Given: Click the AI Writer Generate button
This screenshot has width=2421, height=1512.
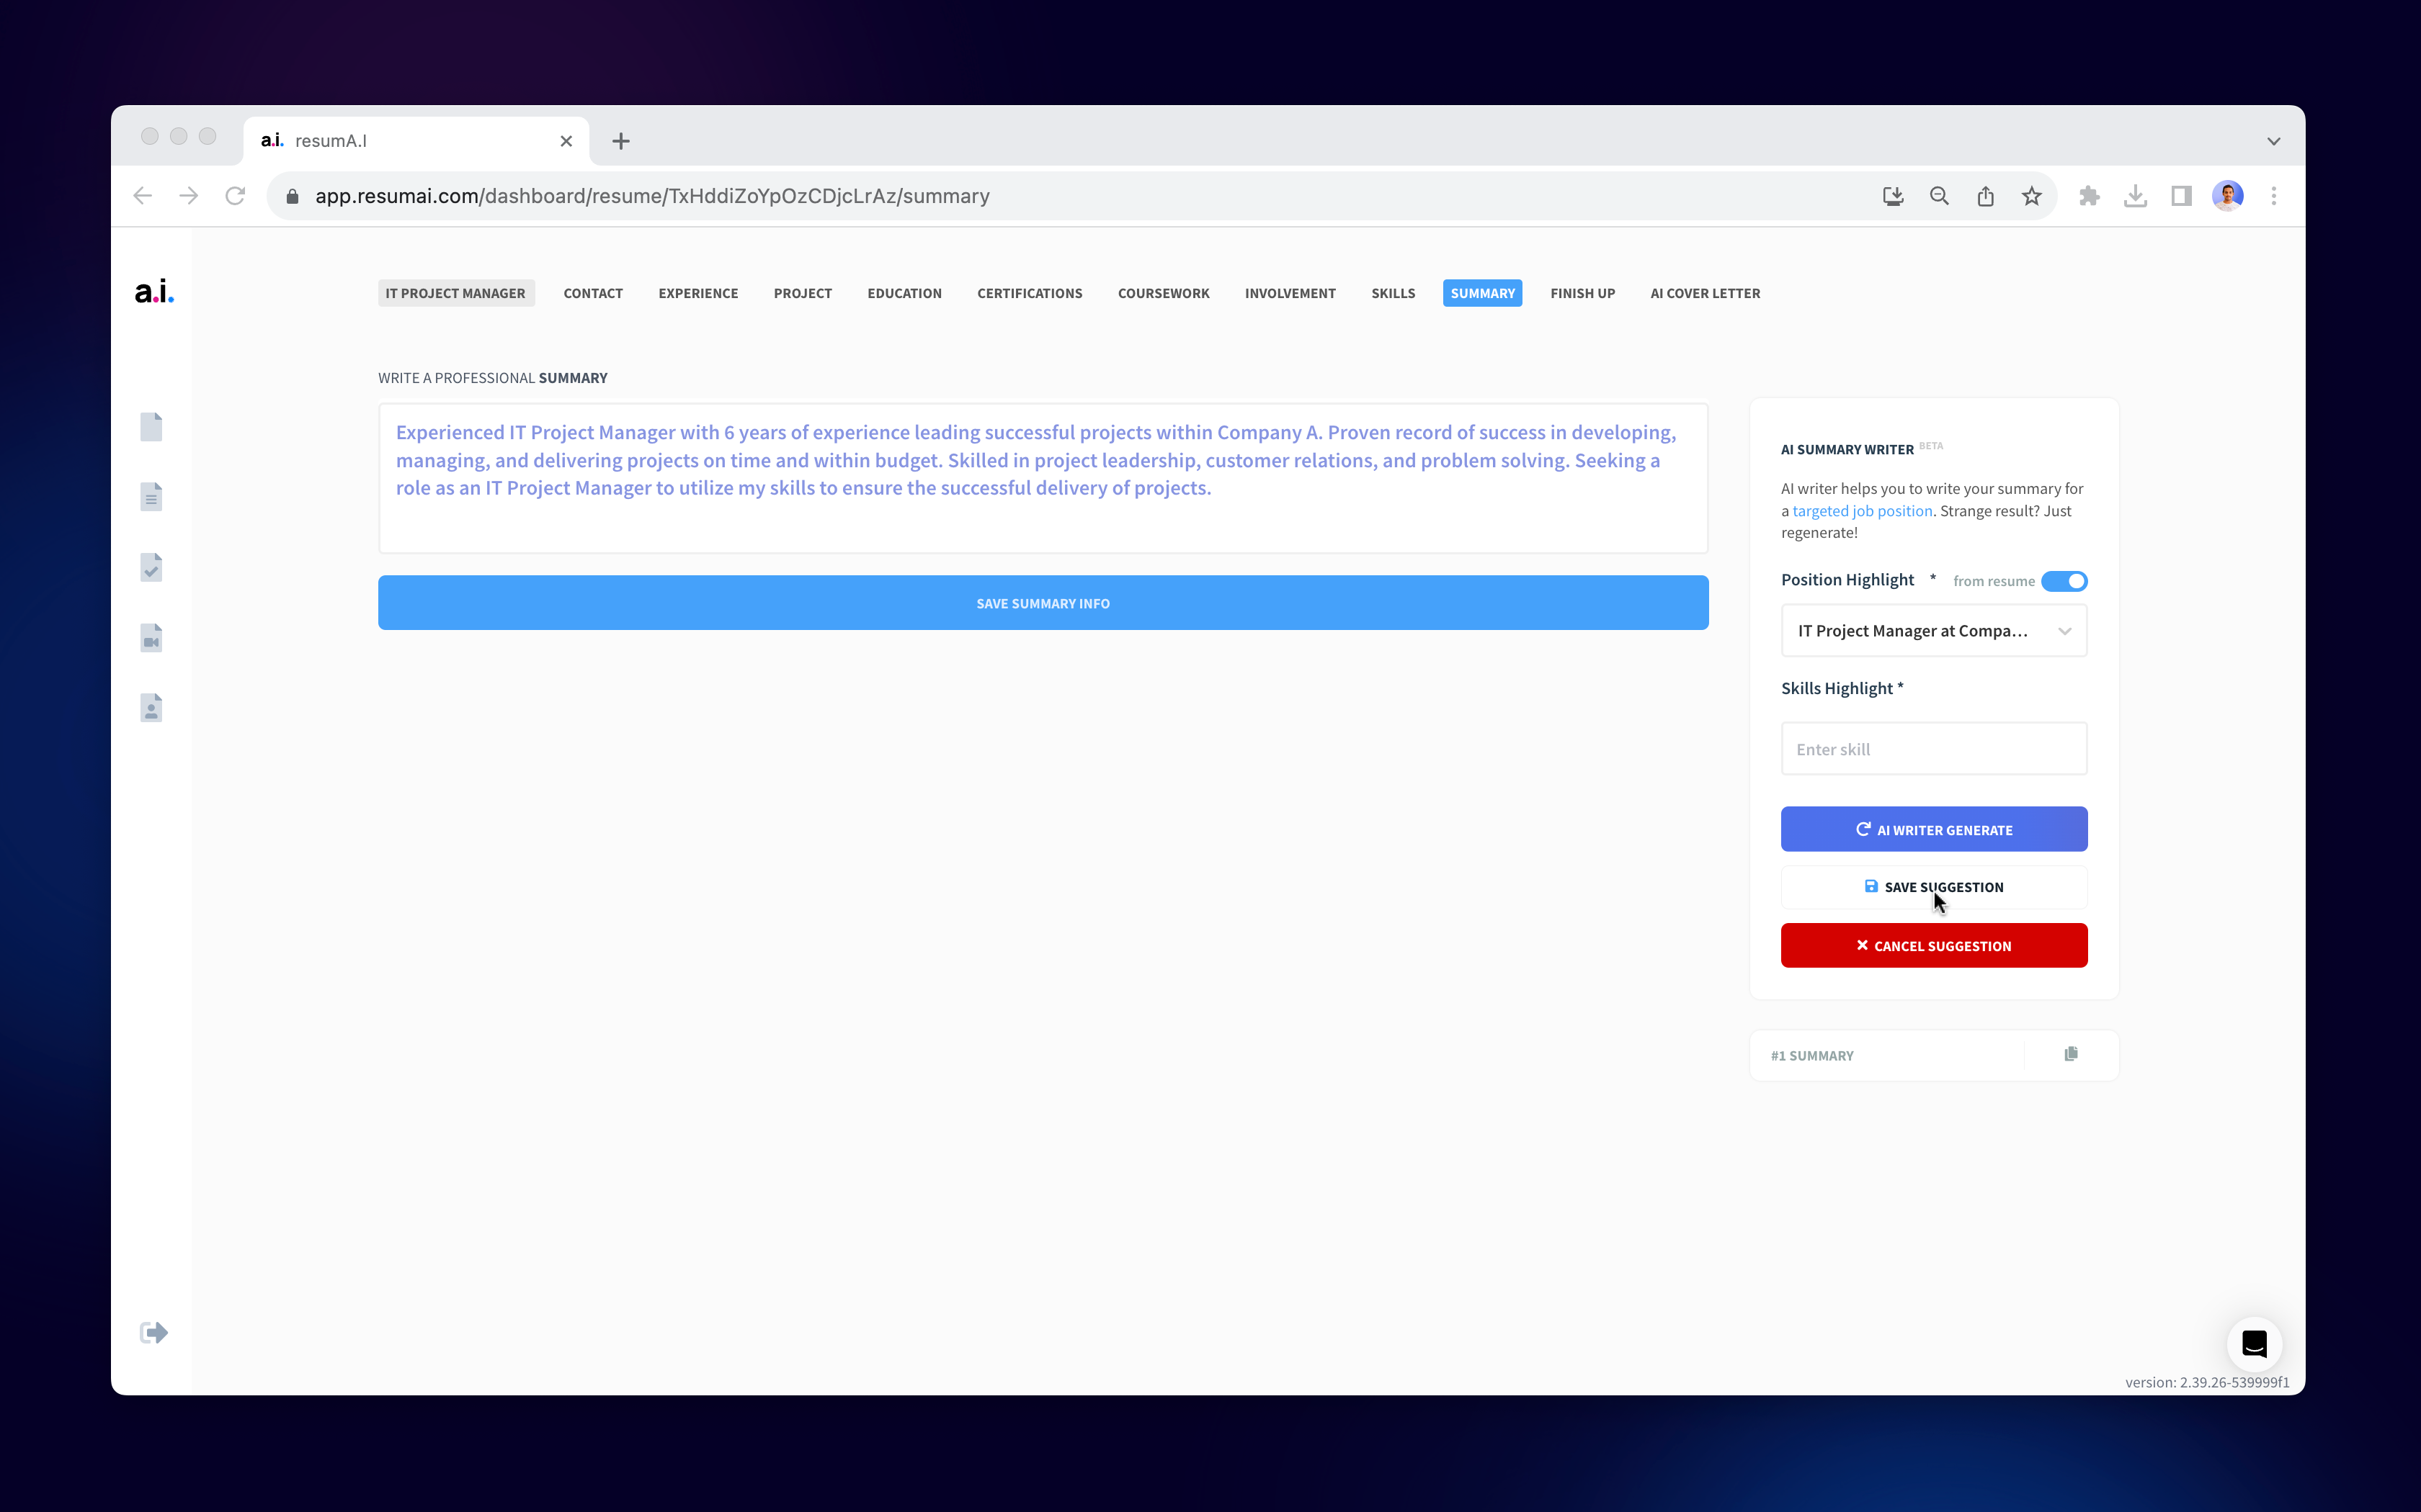Looking at the screenshot, I should (1932, 829).
